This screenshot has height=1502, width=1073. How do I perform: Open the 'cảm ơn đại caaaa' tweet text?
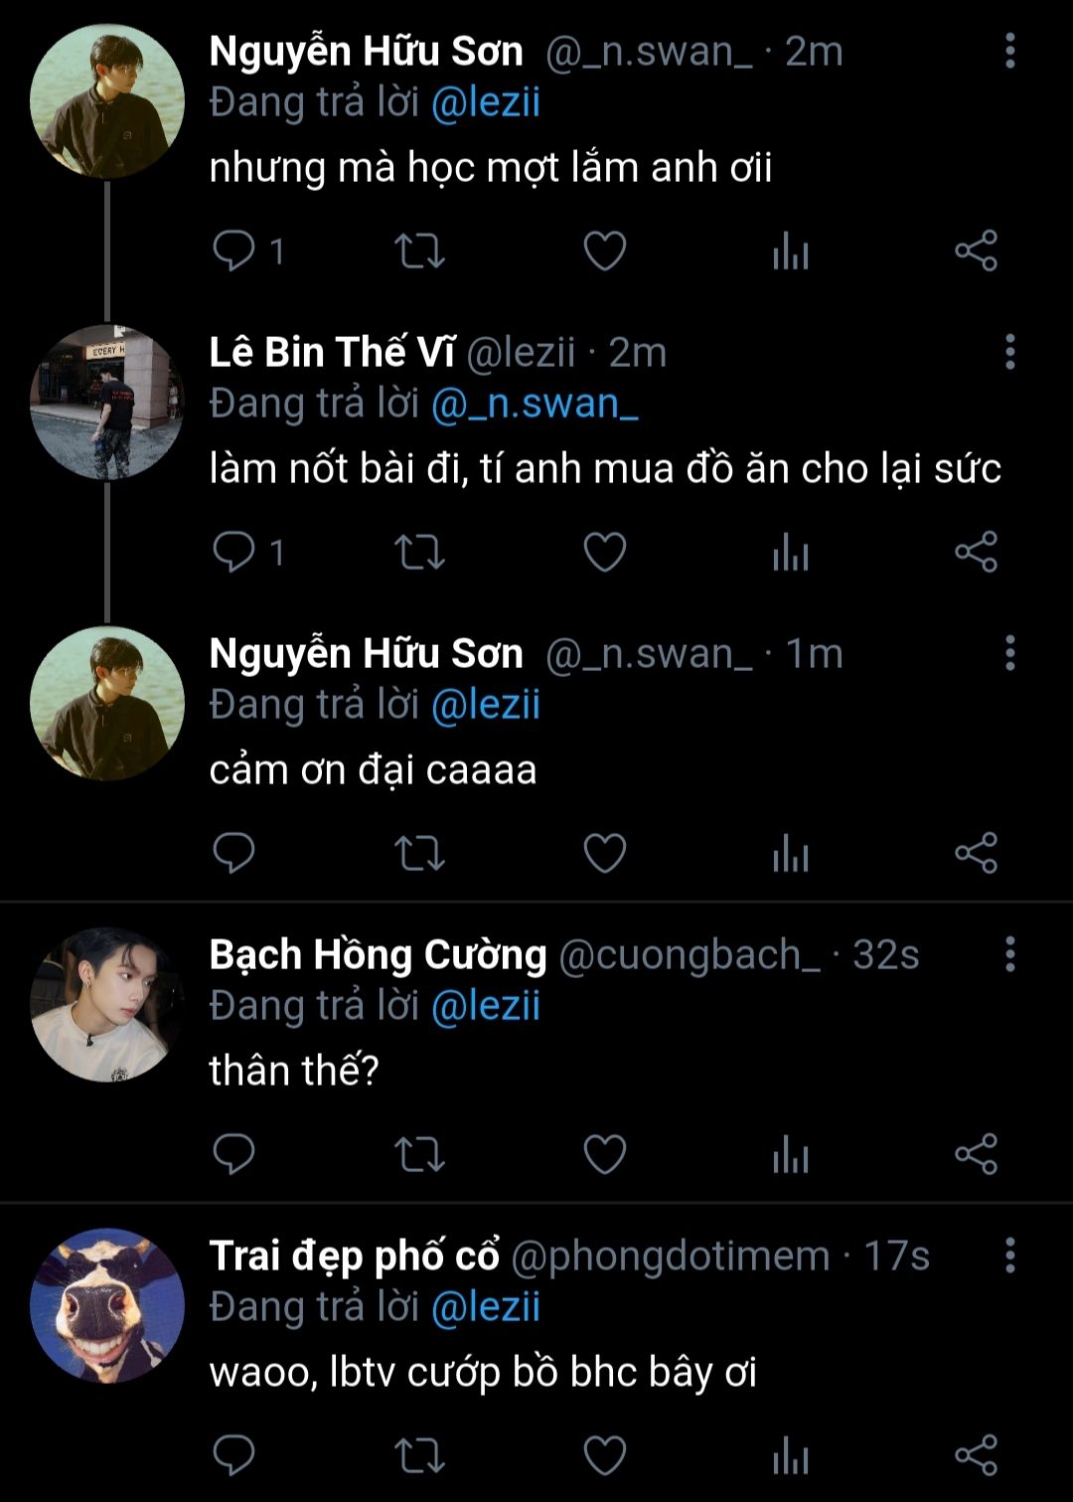coord(373,770)
